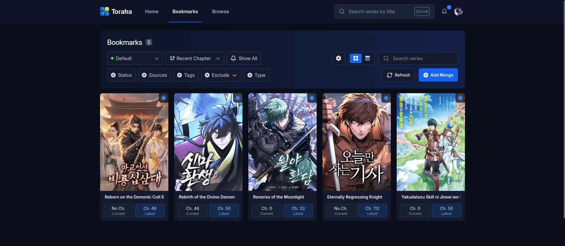Open Ch. 0 Current for Yakudatazu Skill
565x246 pixels.
(x=415, y=211)
